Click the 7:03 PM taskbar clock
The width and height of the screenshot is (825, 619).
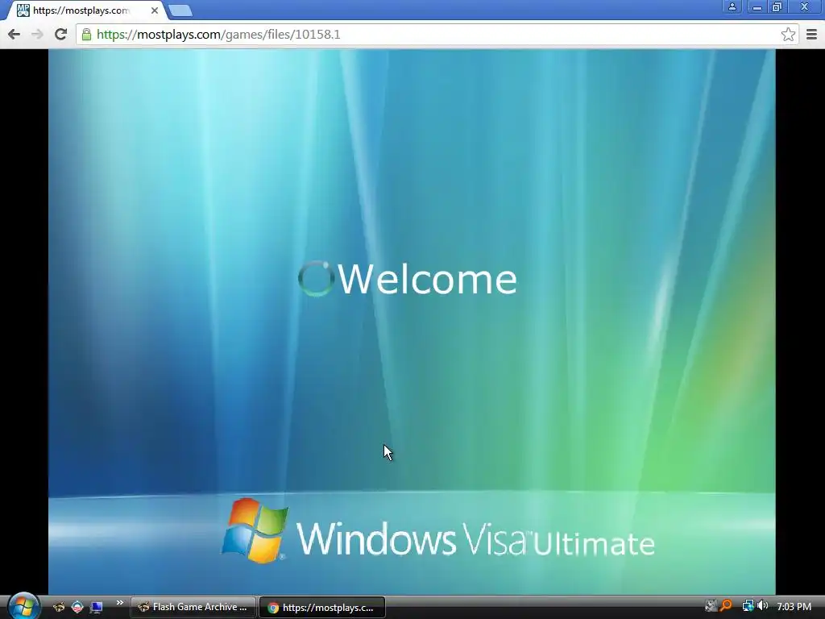pyautogui.click(x=794, y=607)
